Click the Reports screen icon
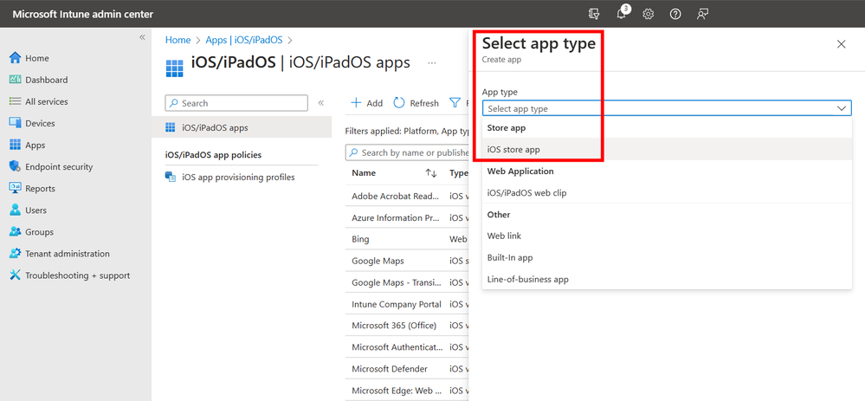The width and height of the screenshot is (865, 401). pyautogui.click(x=15, y=189)
